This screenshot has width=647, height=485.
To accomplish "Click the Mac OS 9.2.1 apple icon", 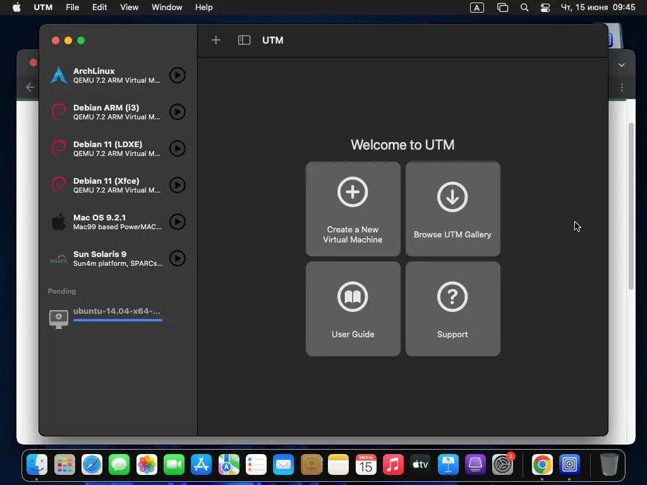I will click(x=59, y=222).
